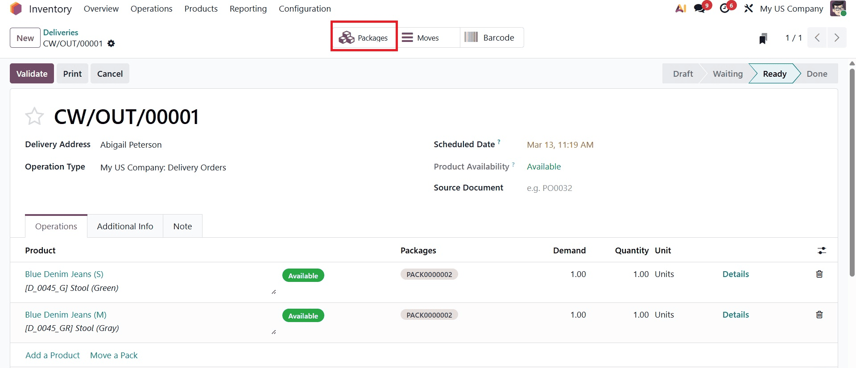Select the Waiting status stage
This screenshot has height=368, width=856.
tap(728, 74)
